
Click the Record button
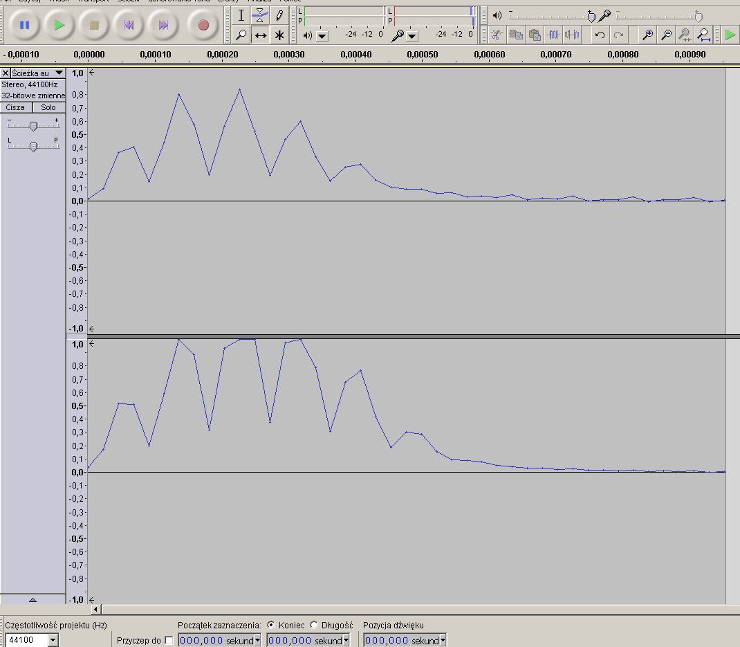203,25
